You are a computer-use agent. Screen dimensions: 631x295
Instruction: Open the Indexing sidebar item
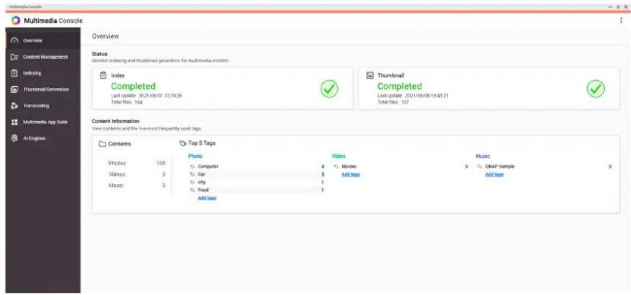click(43, 73)
